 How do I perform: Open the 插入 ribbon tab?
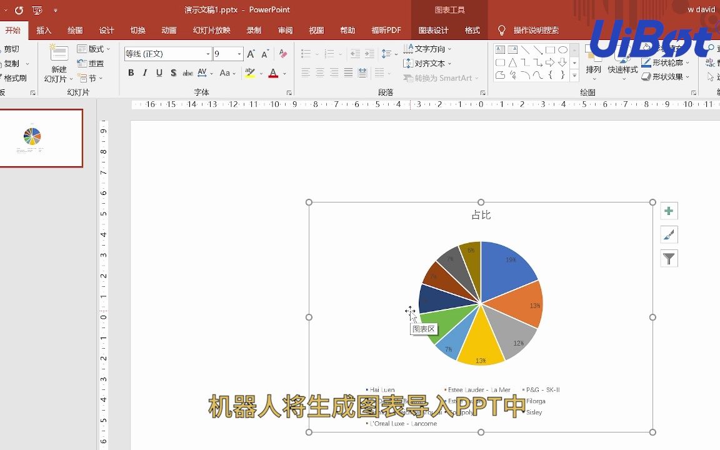pos(44,29)
